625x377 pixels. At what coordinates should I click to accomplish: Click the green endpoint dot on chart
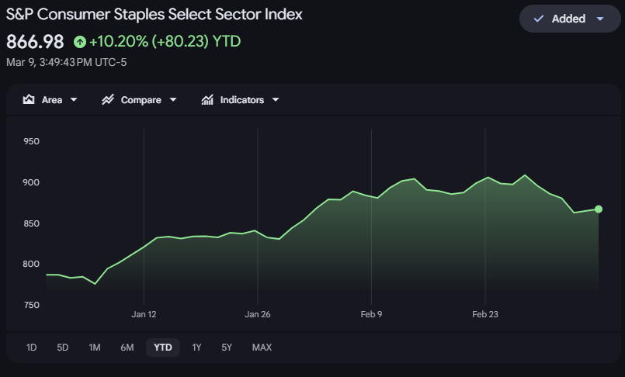click(x=599, y=209)
